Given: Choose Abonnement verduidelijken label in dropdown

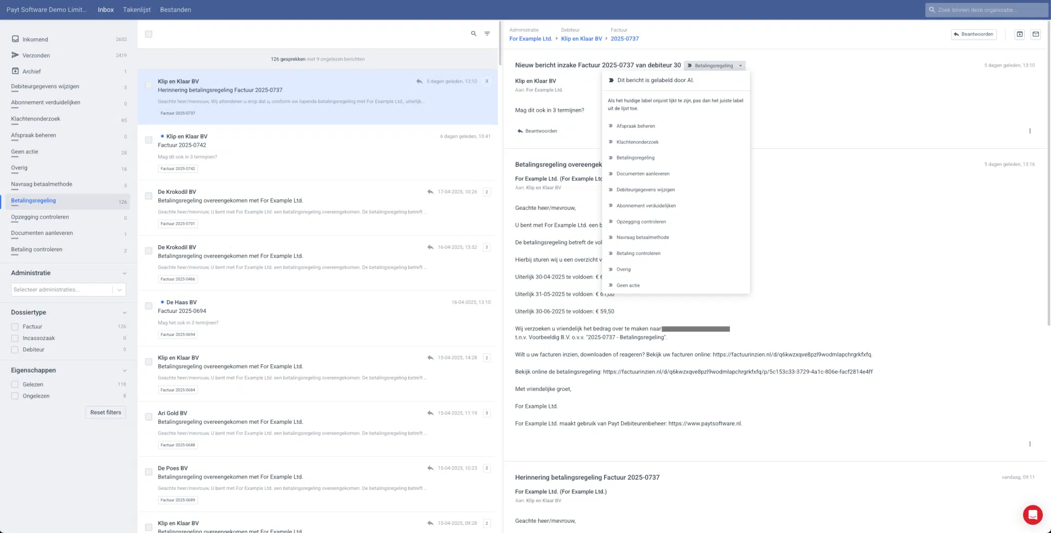Looking at the screenshot, I should click(x=646, y=205).
